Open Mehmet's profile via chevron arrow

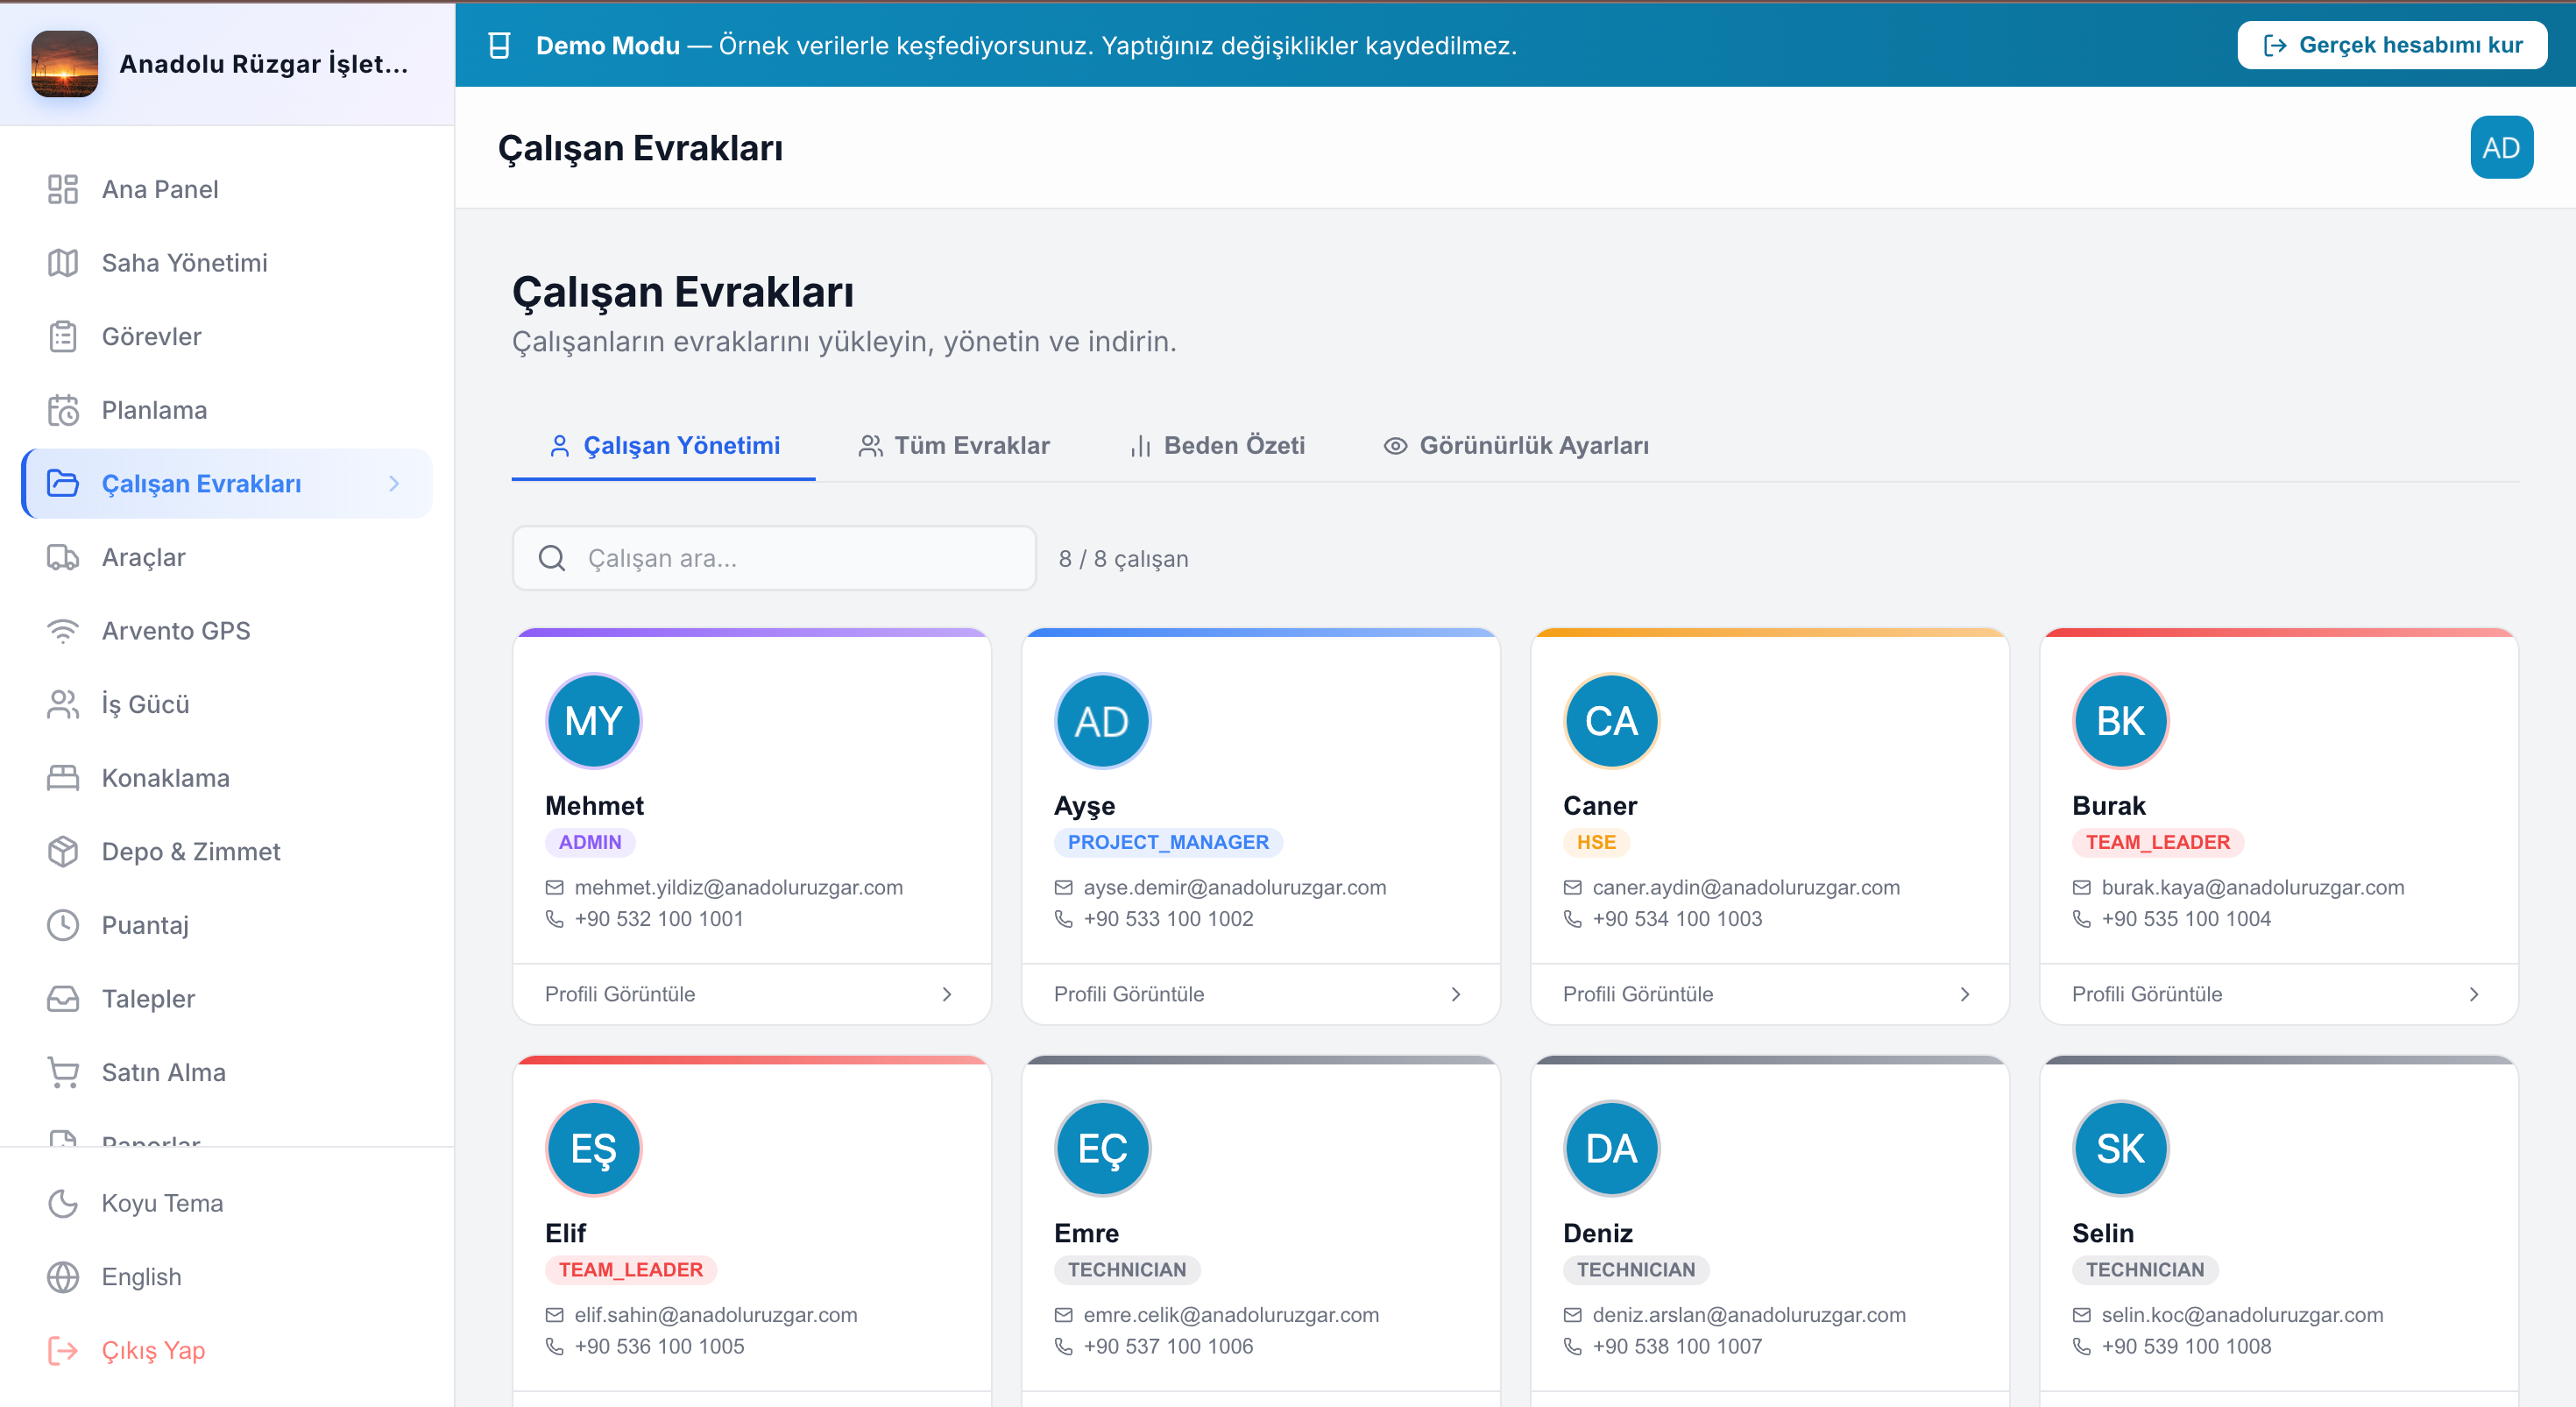[x=947, y=994]
